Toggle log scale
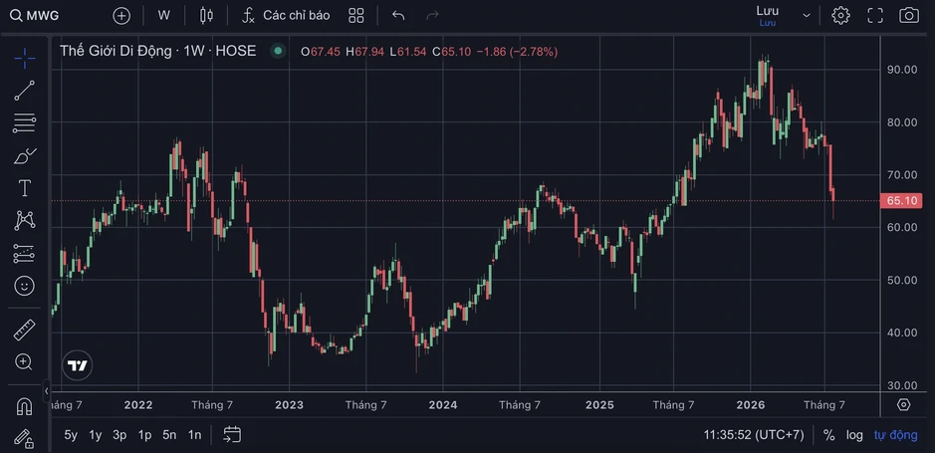The image size is (935, 453). (x=854, y=435)
